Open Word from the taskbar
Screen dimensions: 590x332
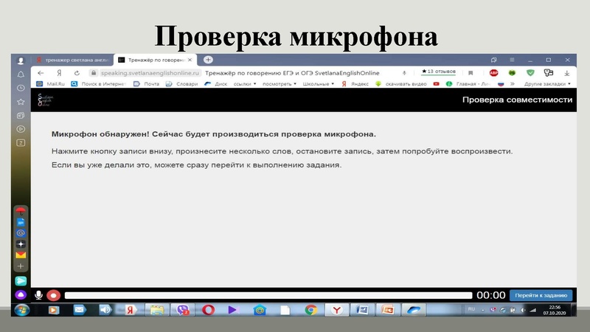362,310
